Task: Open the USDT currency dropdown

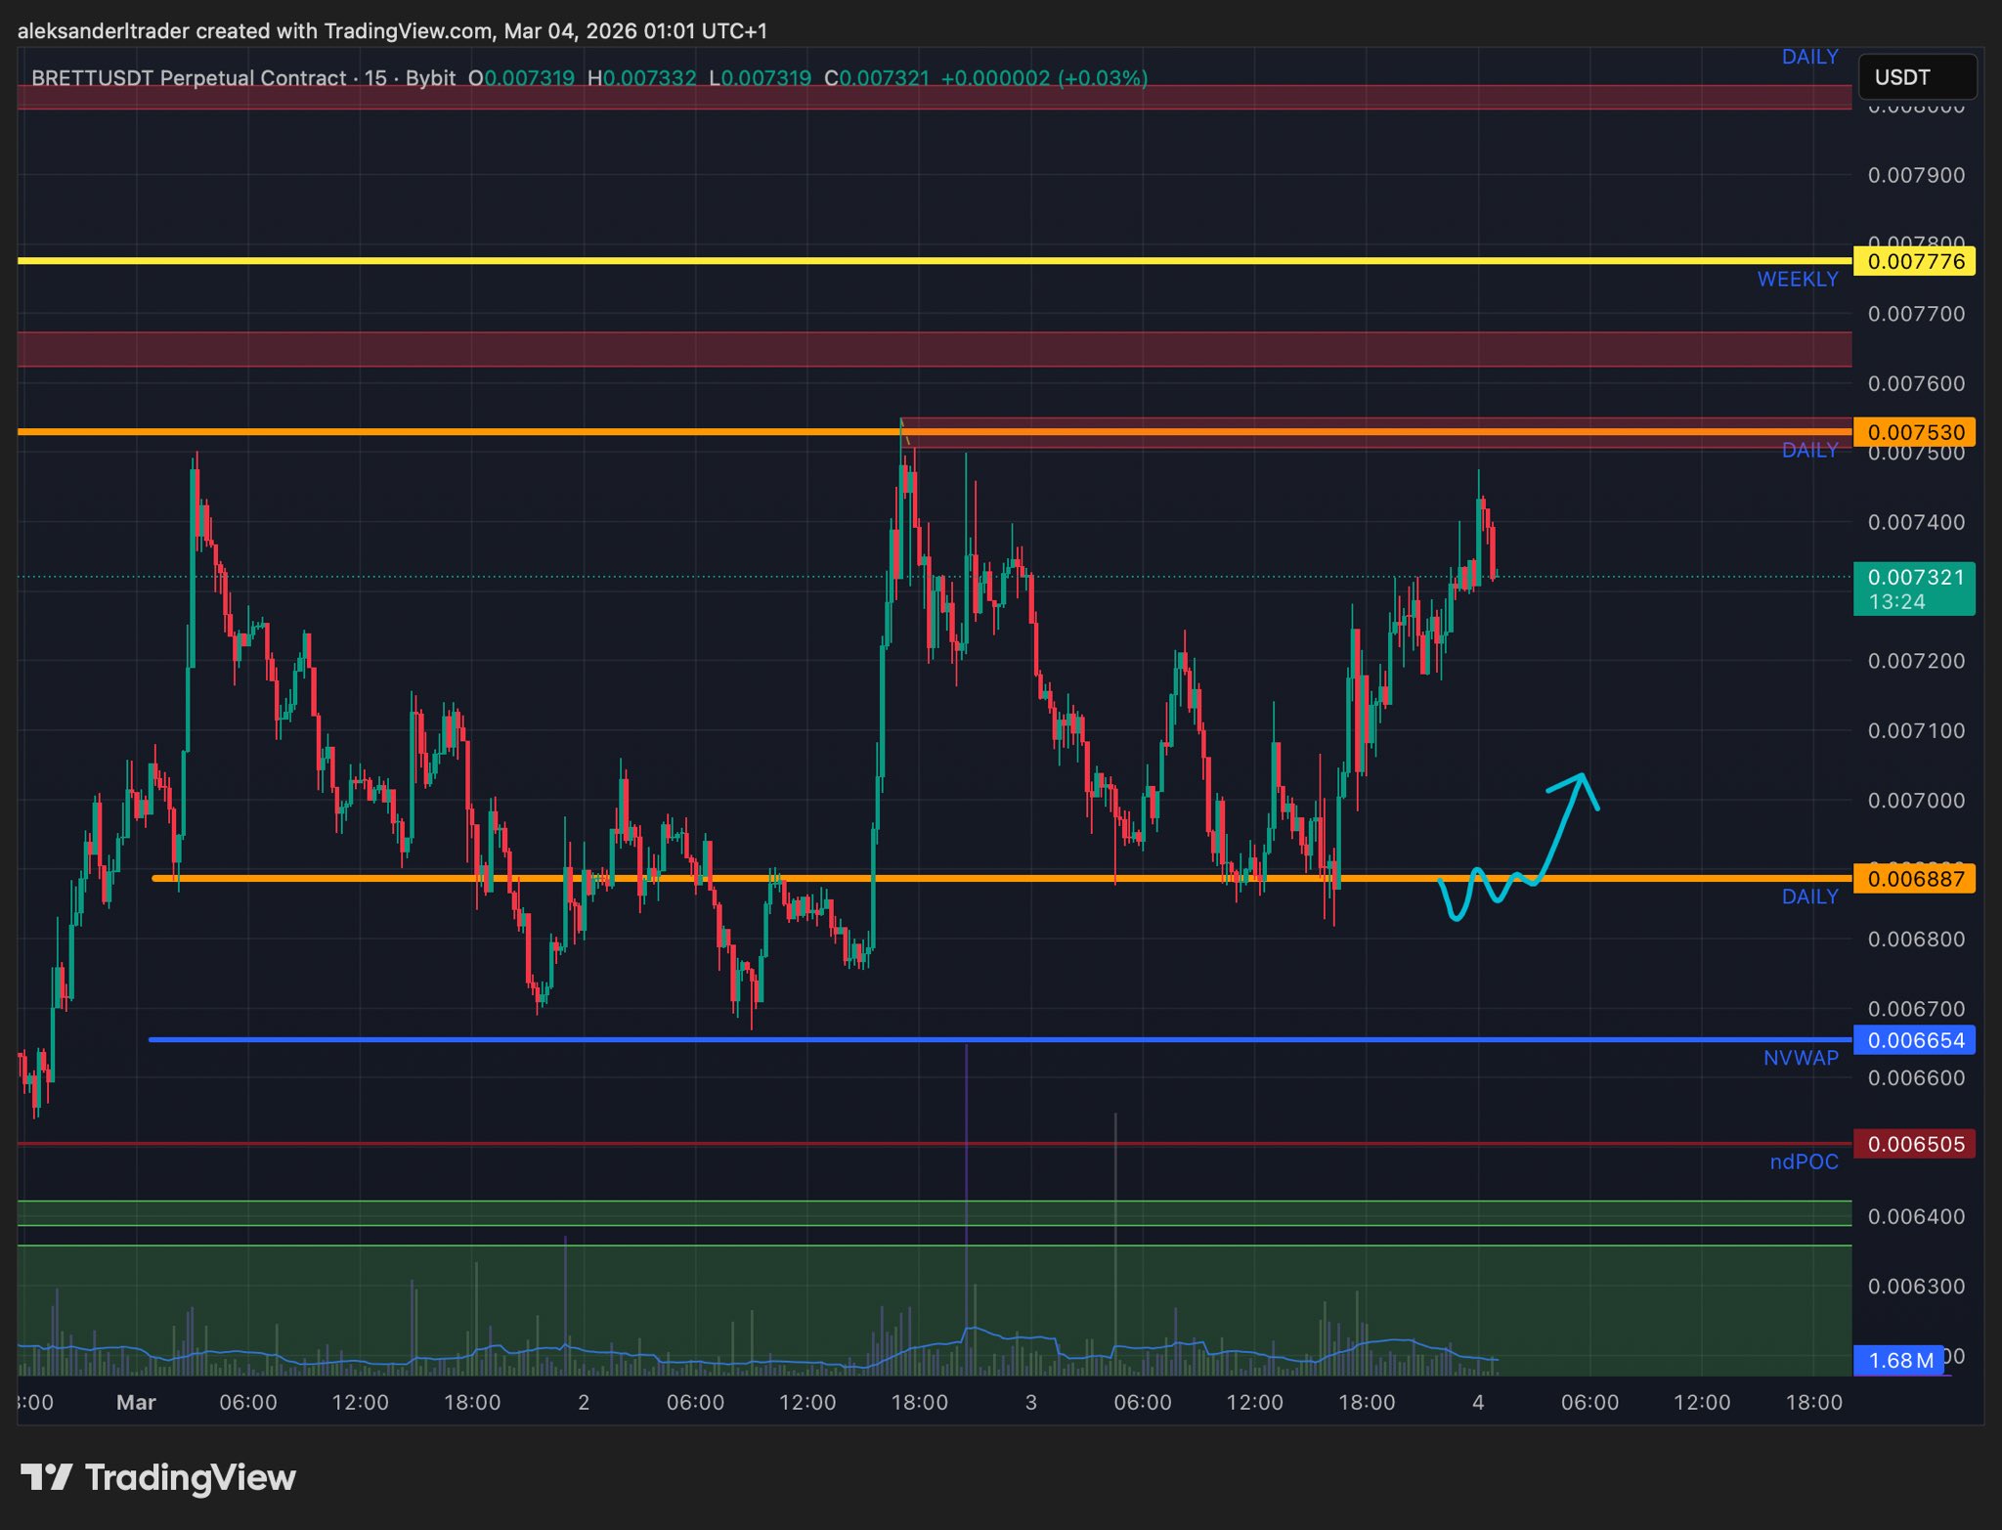Action: pos(1916,77)
